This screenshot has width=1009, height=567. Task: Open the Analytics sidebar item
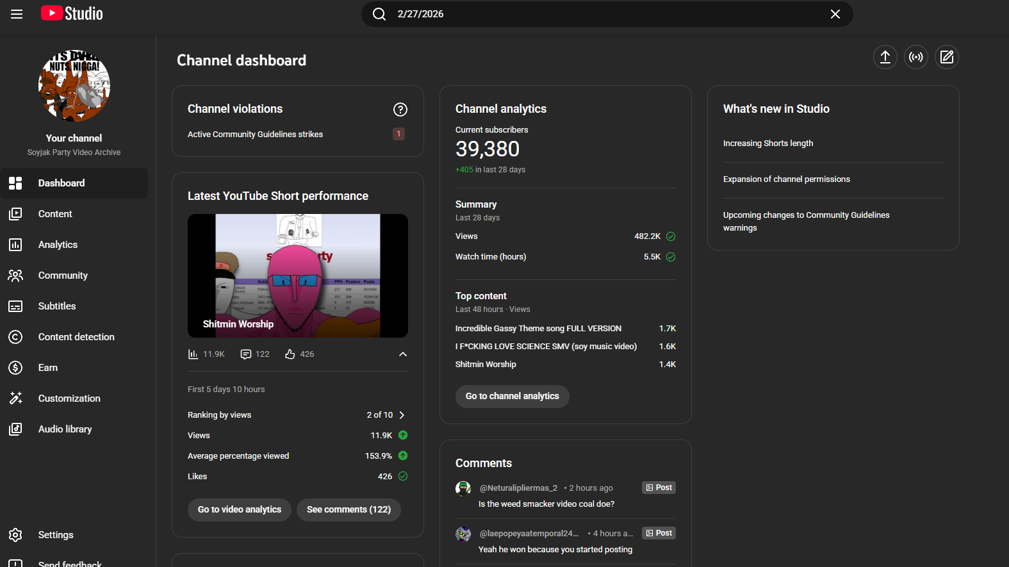[58, 245]
